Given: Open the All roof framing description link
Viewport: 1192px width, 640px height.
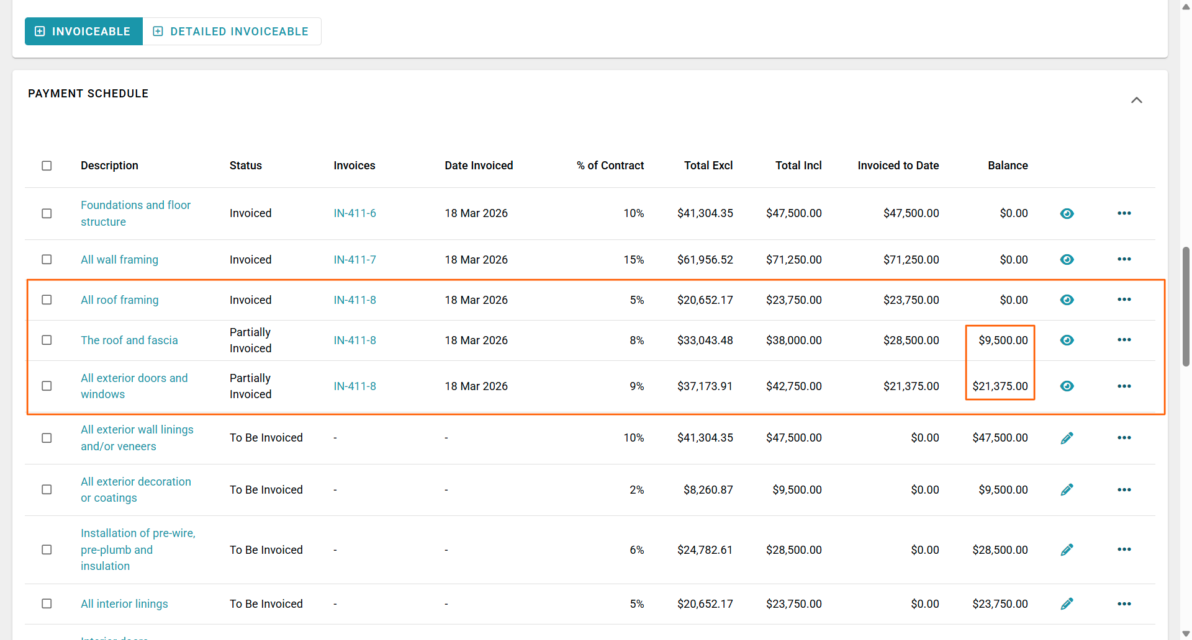Looking at the screenshot, I should coord(119,300).
